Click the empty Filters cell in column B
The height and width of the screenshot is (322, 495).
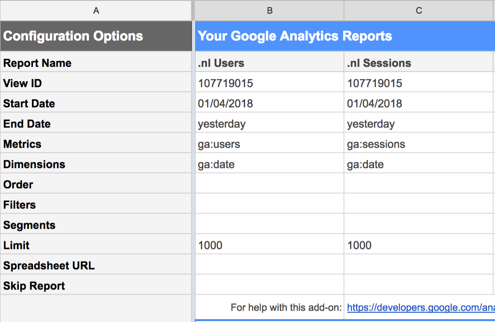269,204
